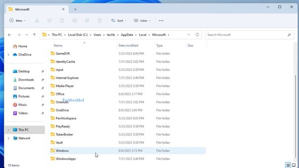Click This PC in breadcrumb
Viewport: 299px width, 168px height.
(57, 35)
